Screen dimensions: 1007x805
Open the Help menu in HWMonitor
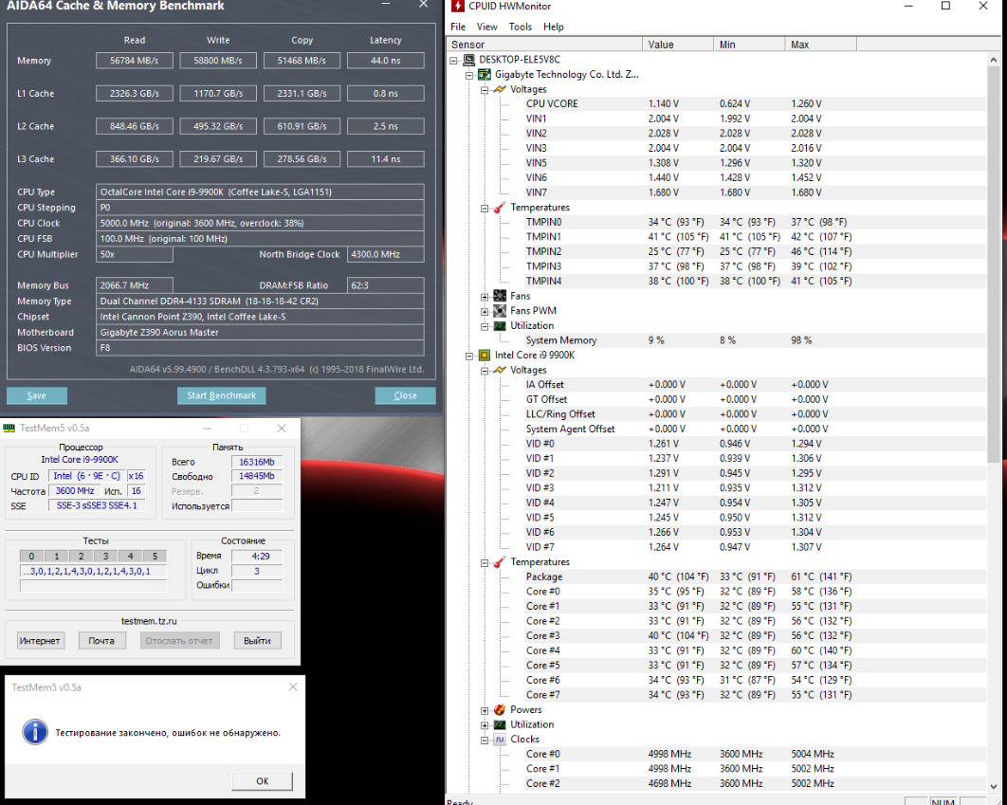pyautogui.click(x=553, y=27)
